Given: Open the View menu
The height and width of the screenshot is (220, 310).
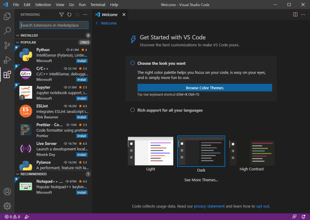Looking at the screenshot, I should pos(60,4).
